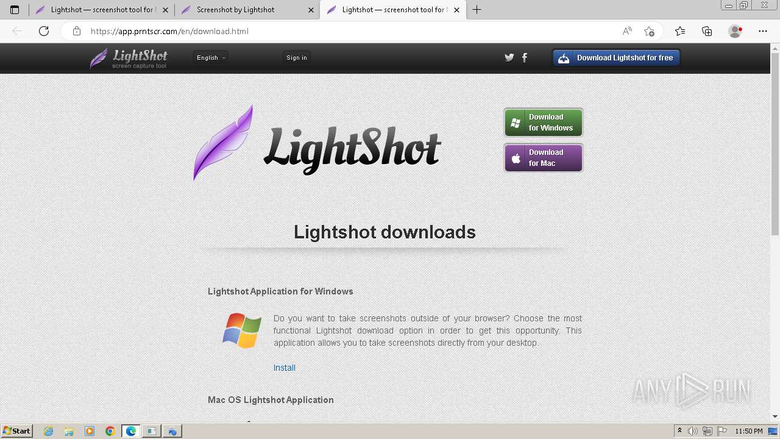This screenshot has height=439, width=780.
Task: Click the Windows flag logo image
Action: click(x=242, y=330)
